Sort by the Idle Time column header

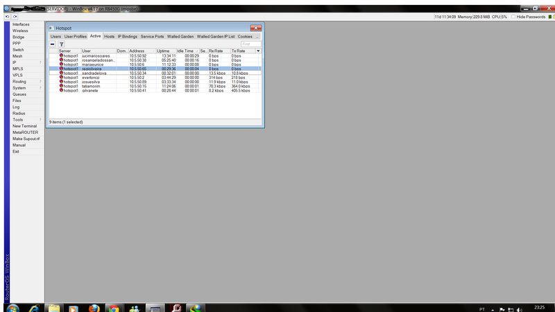click(x=187, y=51)
